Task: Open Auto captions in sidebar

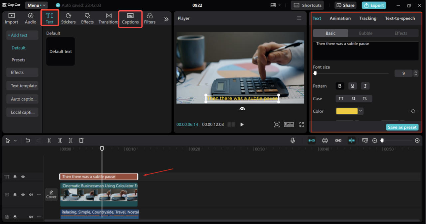Action: click(x=22, y=99)
